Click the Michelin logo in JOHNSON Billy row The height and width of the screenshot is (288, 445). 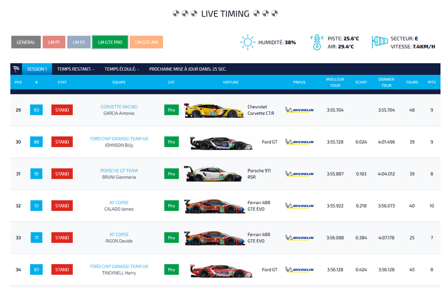[299, 142]
